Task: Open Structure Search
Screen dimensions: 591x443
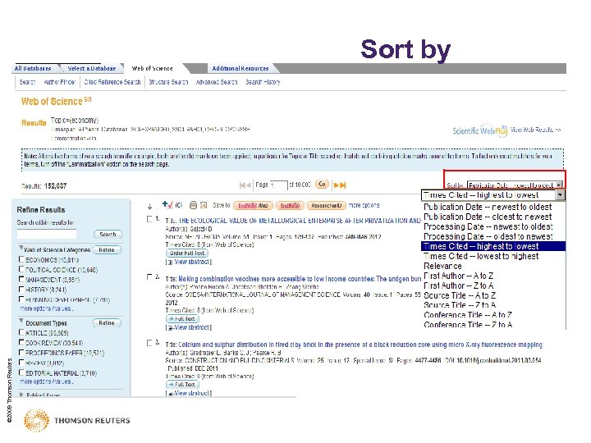Action: pos(168,82)
